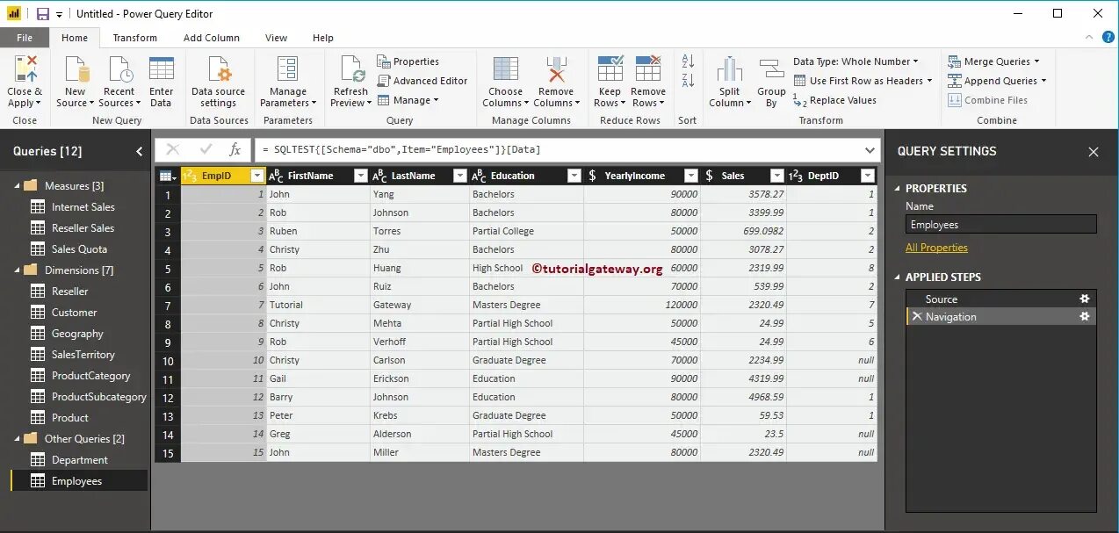Click Use First Row as Headers
The height and width of the screenshot is (533, 1119).
point(865,81)
